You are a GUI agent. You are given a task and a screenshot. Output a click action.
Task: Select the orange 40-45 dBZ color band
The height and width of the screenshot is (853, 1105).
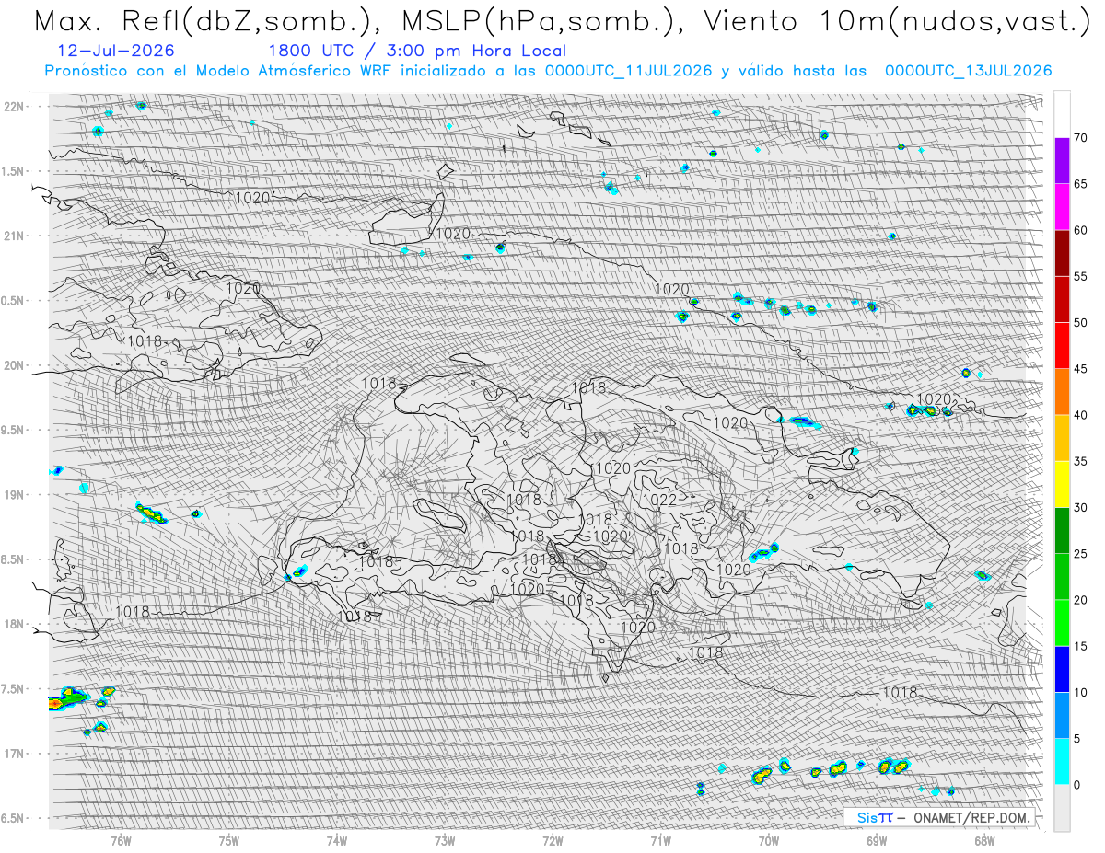click(x=1062, y=392)
